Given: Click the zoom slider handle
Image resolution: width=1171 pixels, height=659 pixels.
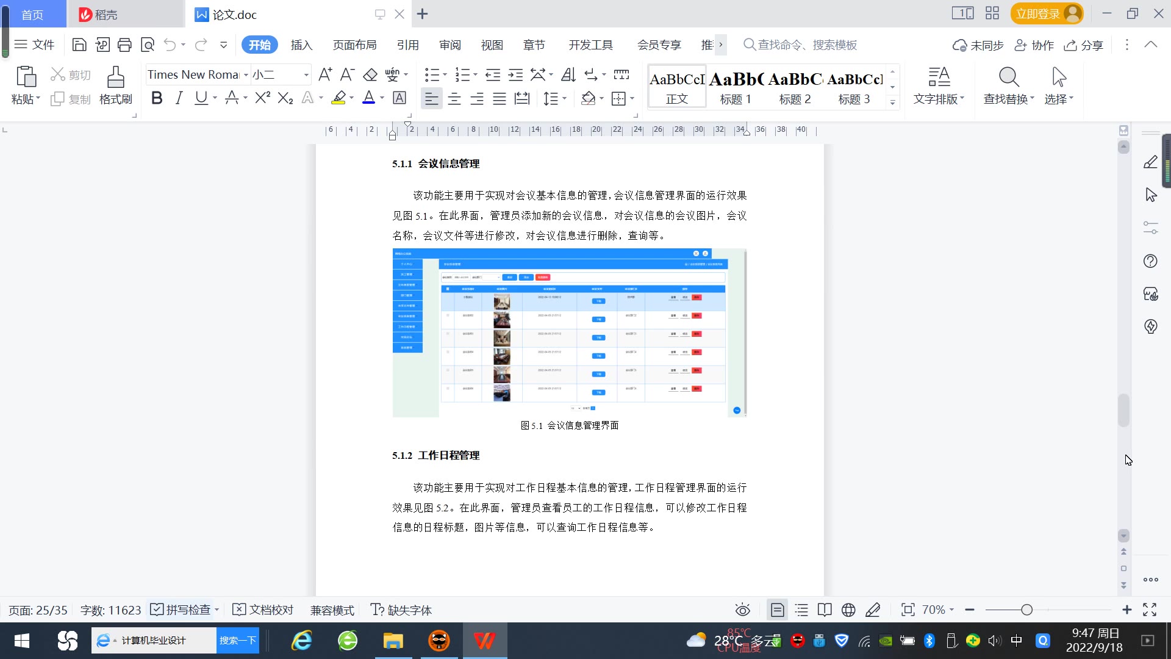Looking at the screenshot, I should (1026, 610).
